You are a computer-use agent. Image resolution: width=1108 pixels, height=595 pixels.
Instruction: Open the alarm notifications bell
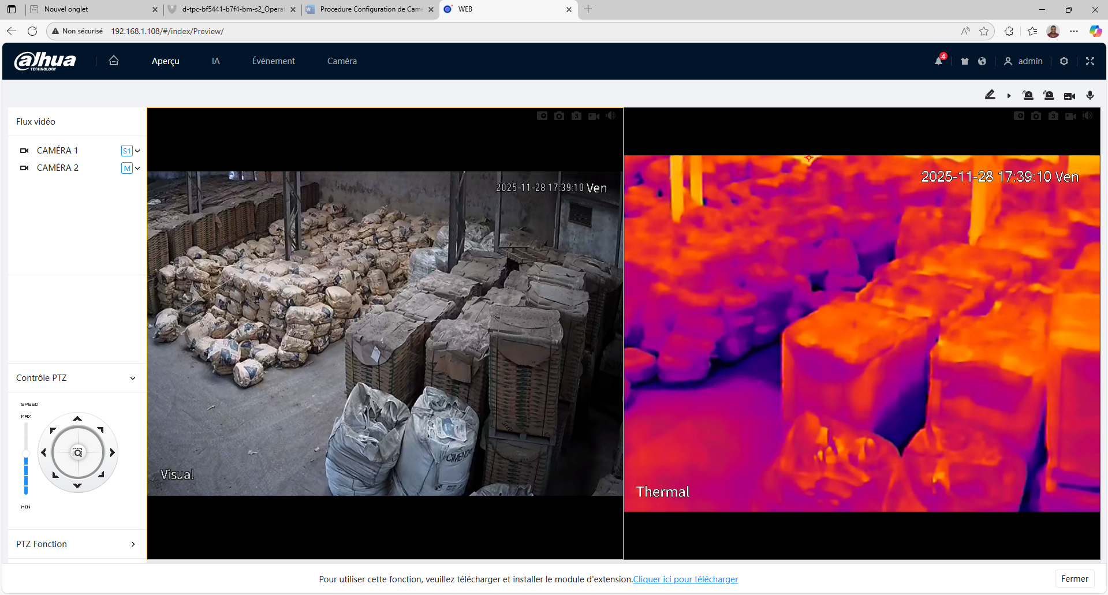[x=939, y=61]
